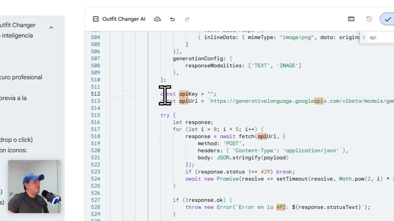Select the Outfit Changer AI title
Image resolution: width=394 pixels, height=221 pixels.
(124, 19)
